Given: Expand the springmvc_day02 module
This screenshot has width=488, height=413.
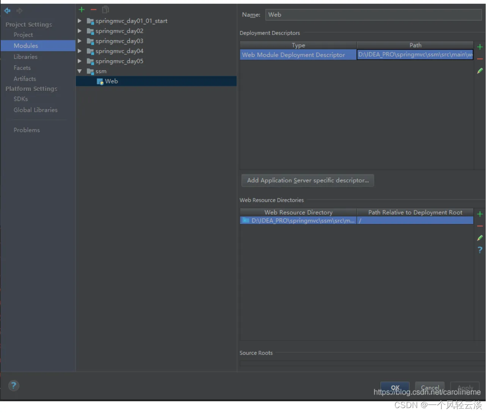Looking at the screenshot, I should (80, 31).
